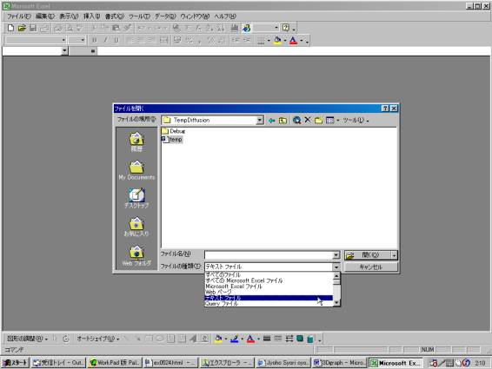Click the file name input field
This screenshot has height=369, width=492.
coord(269,255)
